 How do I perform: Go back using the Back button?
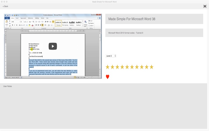(5, 6)
